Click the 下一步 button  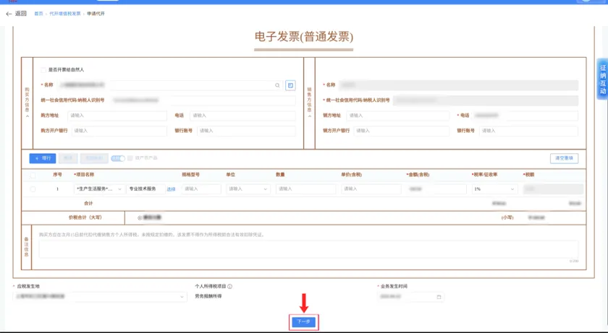[303, 321]
